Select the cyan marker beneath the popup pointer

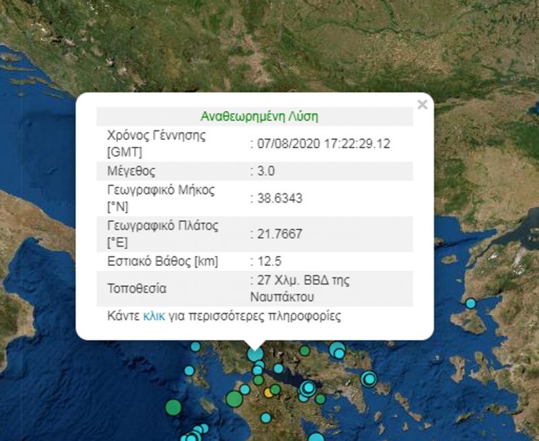tap(255, 353)
